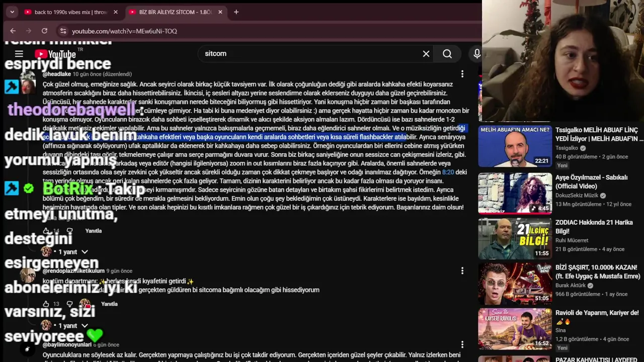
Task: Open the '21 İlginç Bilgi' ZODIAC thumbnail
Action: point(515,239)
